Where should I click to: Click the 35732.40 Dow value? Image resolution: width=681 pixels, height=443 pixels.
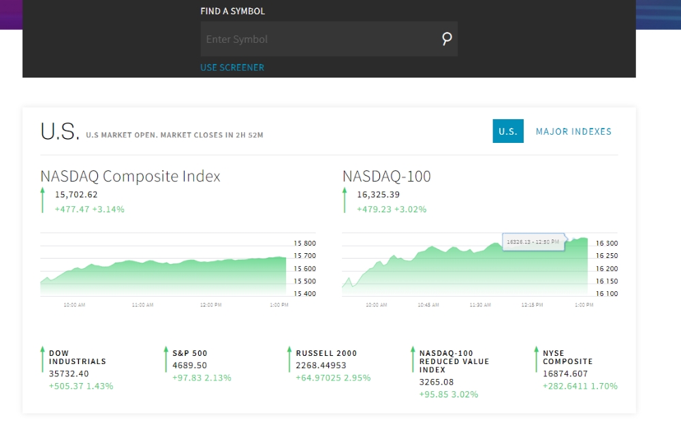pyautogui.click(x=69, y=374)
